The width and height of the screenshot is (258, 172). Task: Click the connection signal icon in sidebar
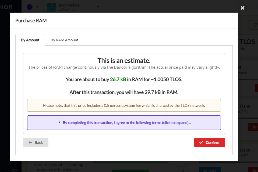pyautogui.click(x=14, y=170)
